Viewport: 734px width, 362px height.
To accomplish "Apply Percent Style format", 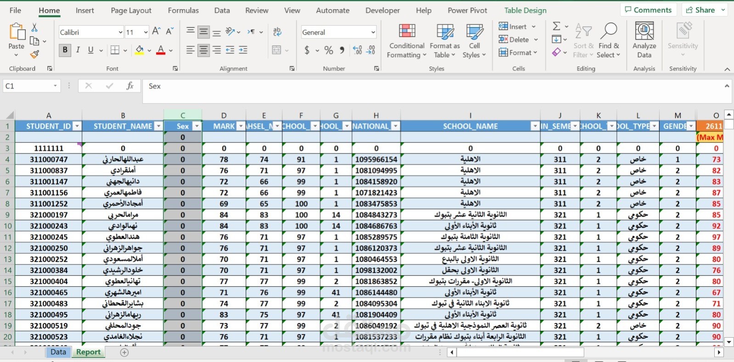I will click(x=329, y=50).
